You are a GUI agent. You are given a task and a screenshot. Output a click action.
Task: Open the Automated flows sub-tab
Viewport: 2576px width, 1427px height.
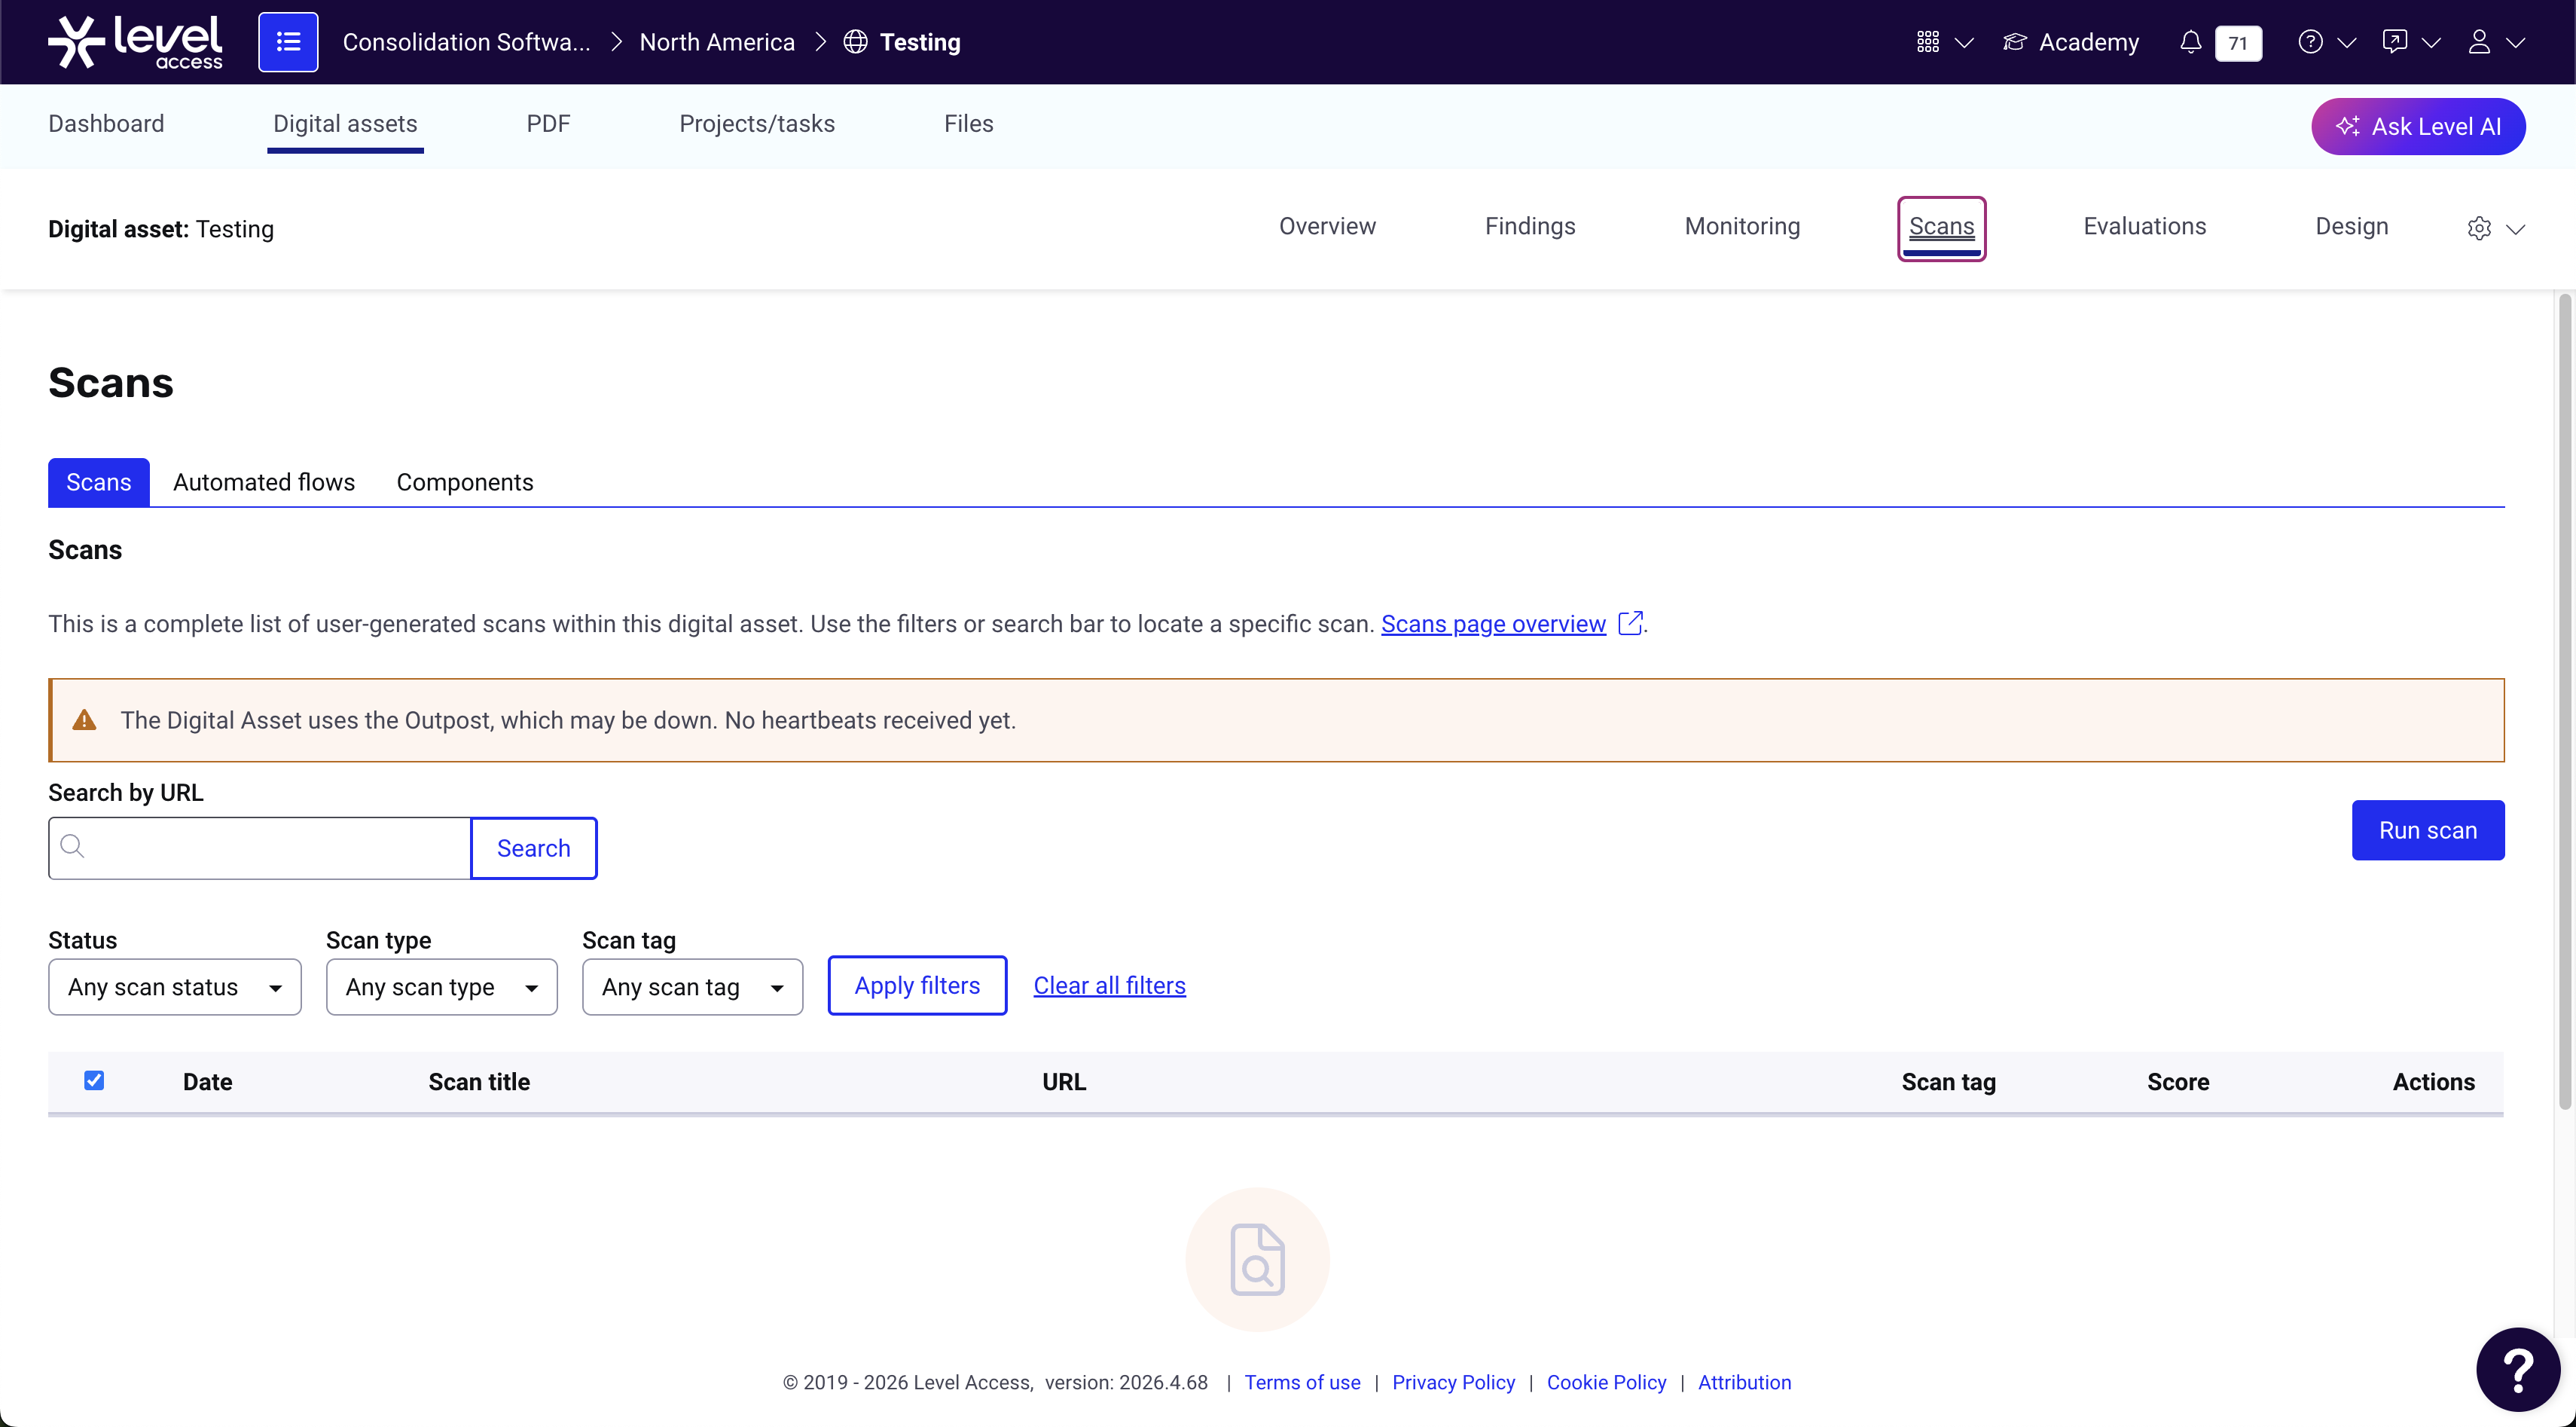click(x=264, y=482)
